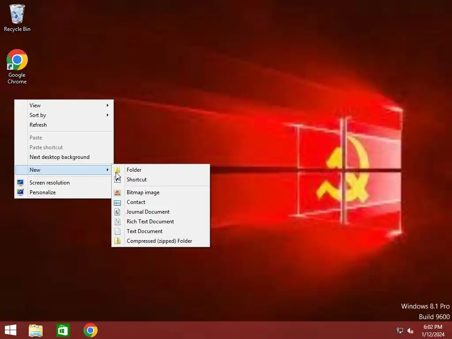Viewport: 452px width, 339px height.
Task: Open the network status tray icon
Action: [x=400, y=331]
